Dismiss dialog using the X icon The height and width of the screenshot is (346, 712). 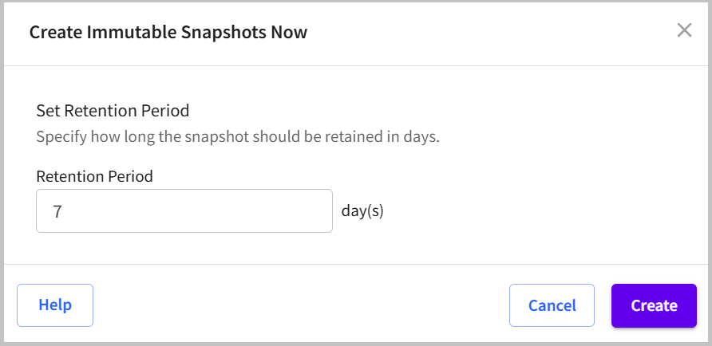pyautogui.click(x=684, y=30)
